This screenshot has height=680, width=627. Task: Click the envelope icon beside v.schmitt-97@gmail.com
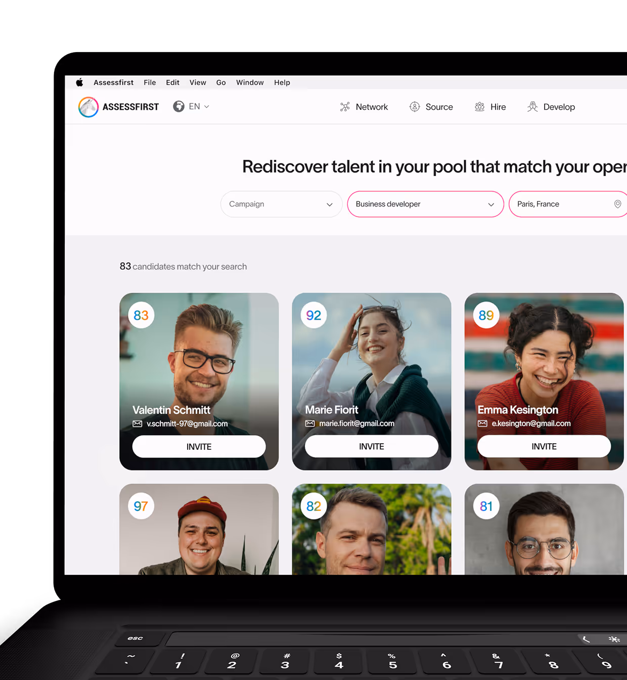coord(138,424)
